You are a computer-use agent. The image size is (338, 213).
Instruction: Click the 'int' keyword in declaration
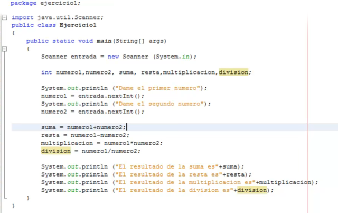tap(46, 72)
